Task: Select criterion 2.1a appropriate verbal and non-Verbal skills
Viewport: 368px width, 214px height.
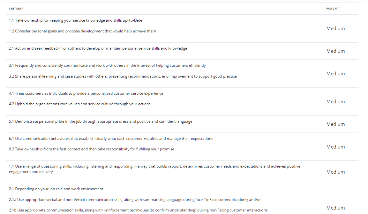Action: pos(135,200)
